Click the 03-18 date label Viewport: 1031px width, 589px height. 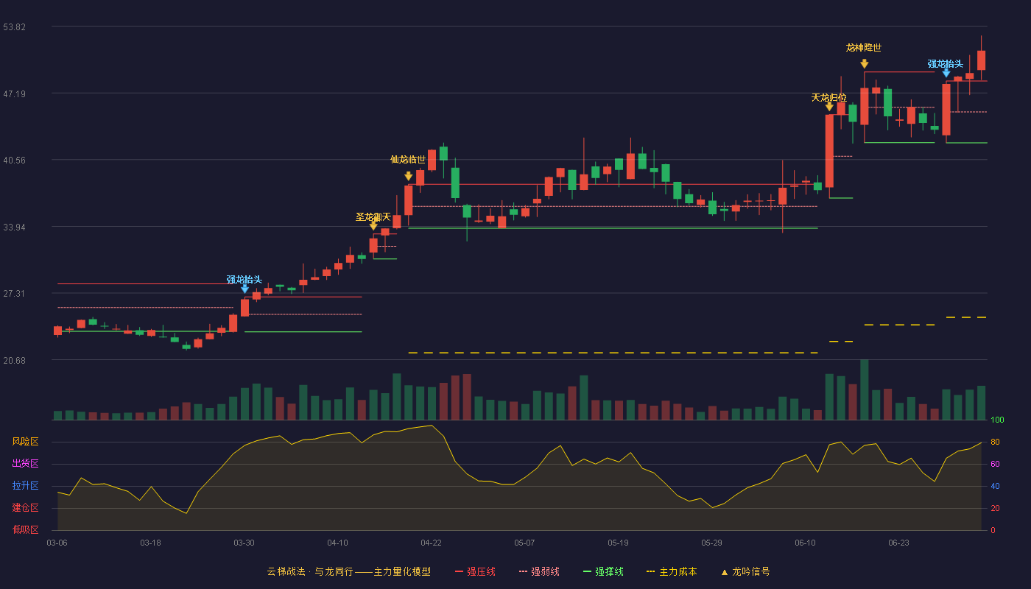[x=150, y=543]
